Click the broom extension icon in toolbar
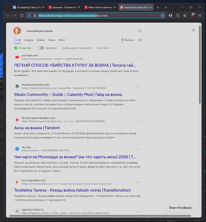The height and width of the screenshot is (222, 206). [x=185, y=15]
